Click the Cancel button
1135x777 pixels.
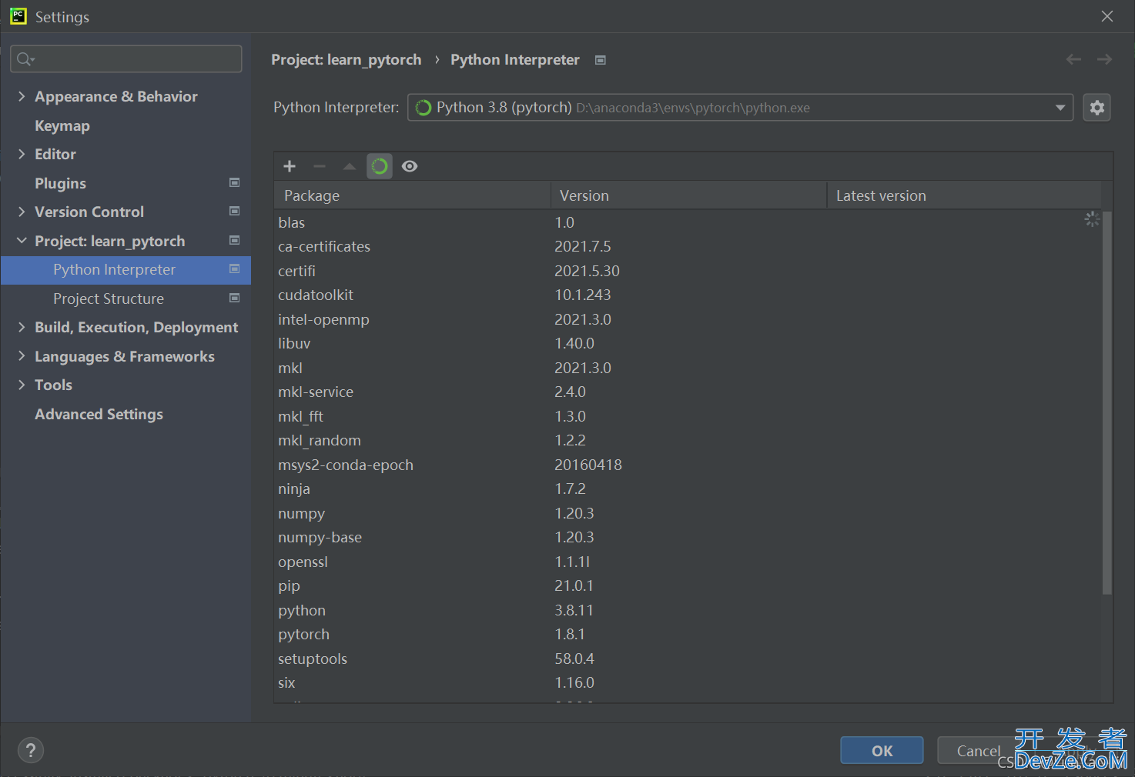pos(978,751)
